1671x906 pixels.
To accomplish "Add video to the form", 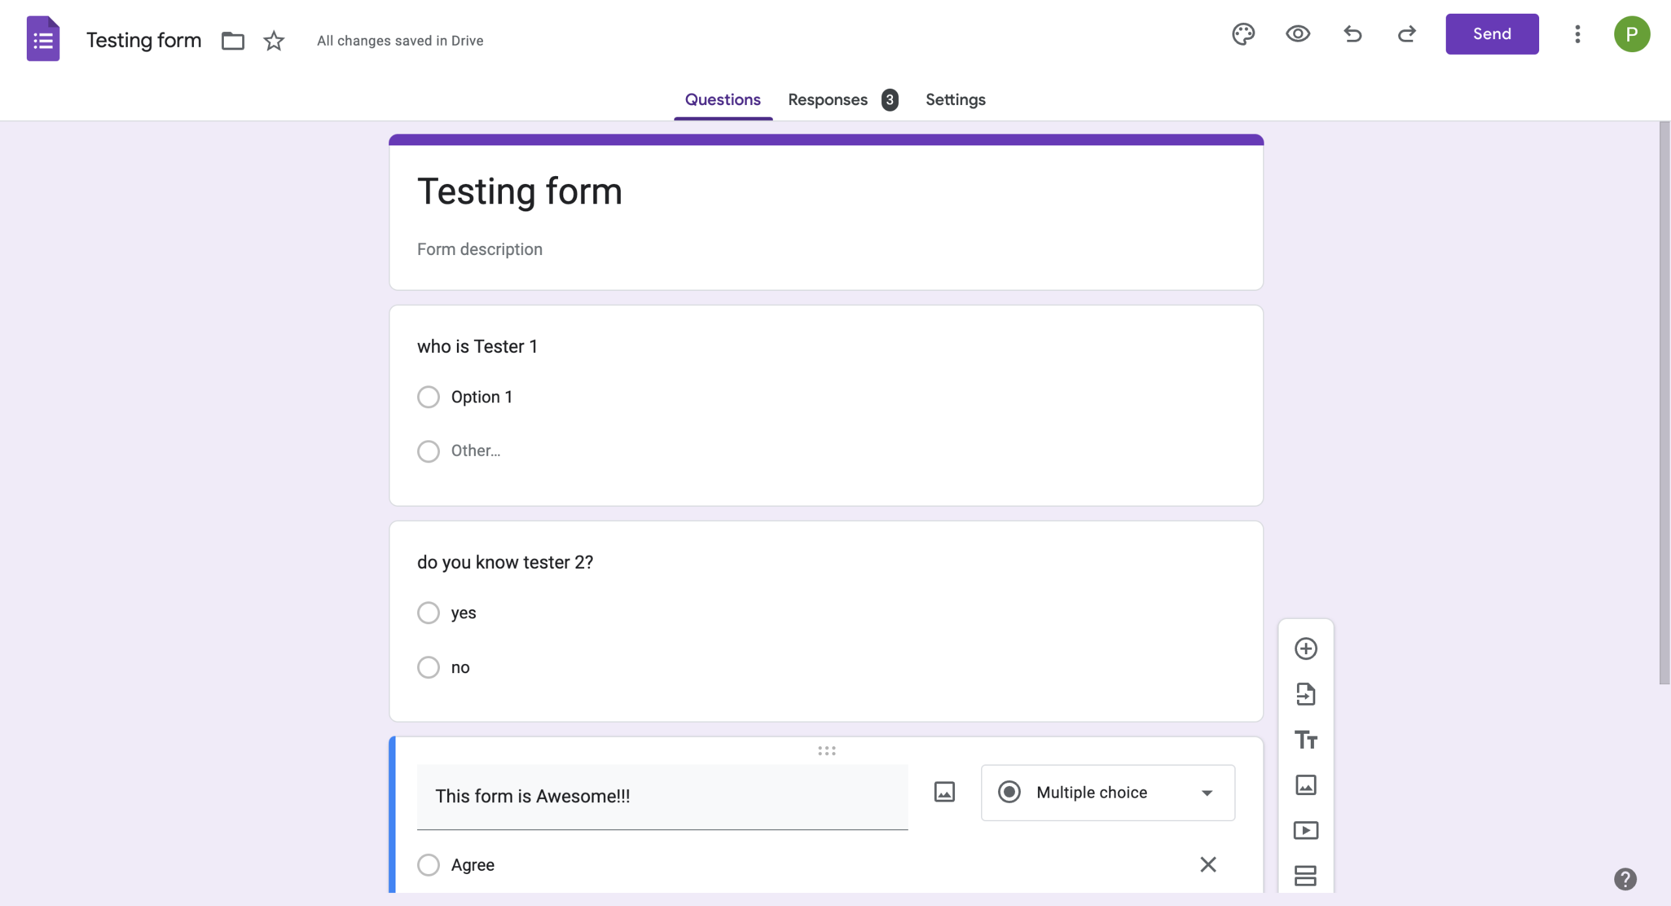I will [1305, 830].
